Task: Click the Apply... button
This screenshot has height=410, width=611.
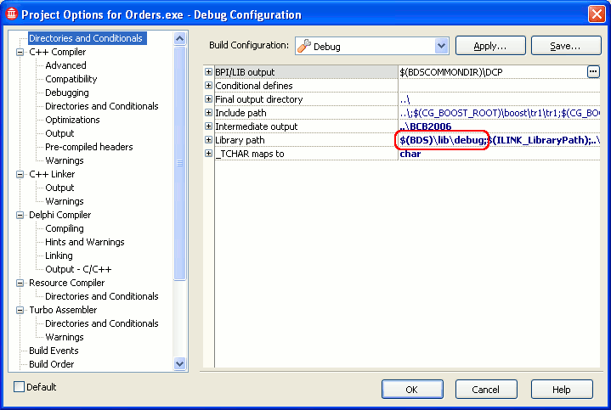Action: [490, 46]
